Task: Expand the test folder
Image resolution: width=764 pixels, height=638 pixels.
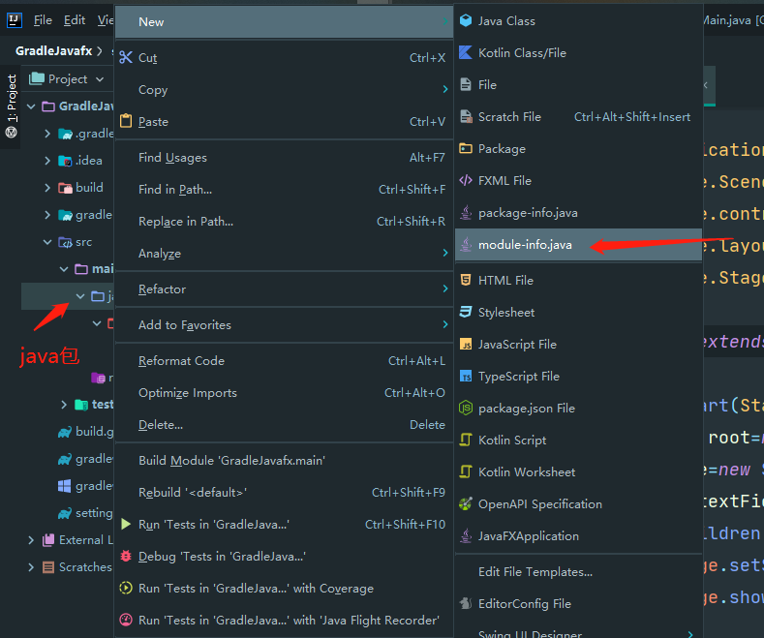Action: 64,405
